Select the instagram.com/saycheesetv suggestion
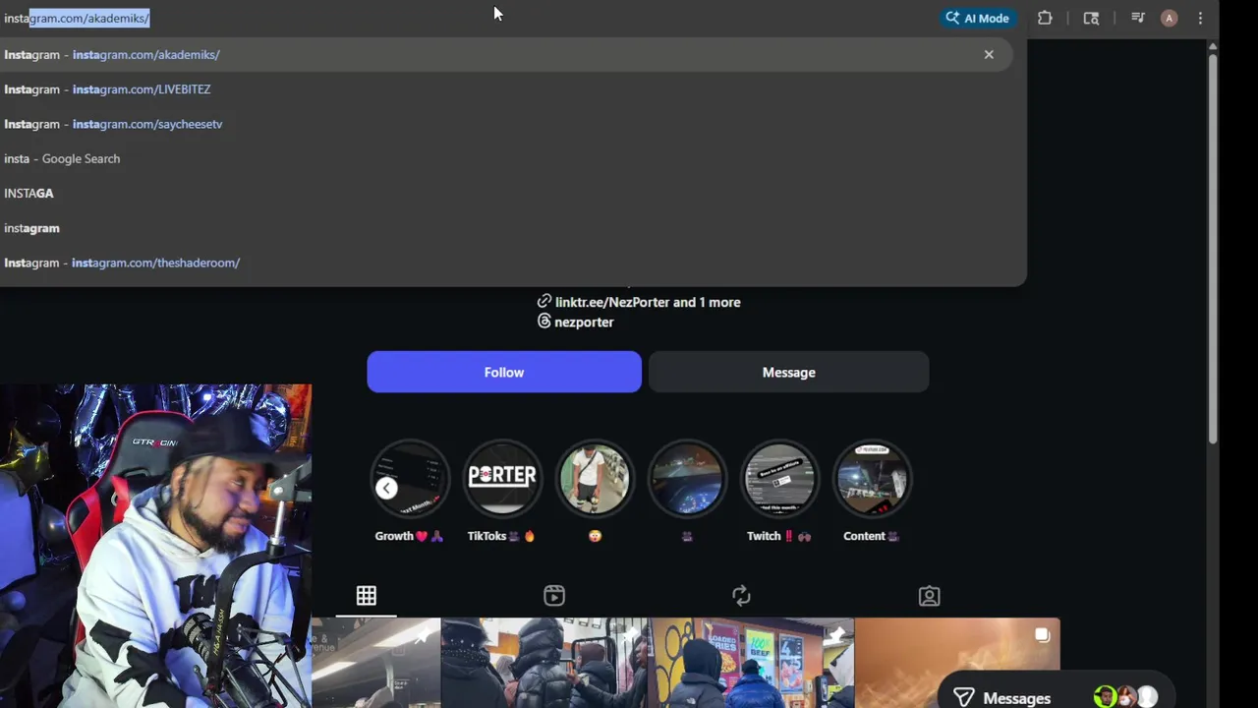This screenshot has width=1258, height=708. 505,124
